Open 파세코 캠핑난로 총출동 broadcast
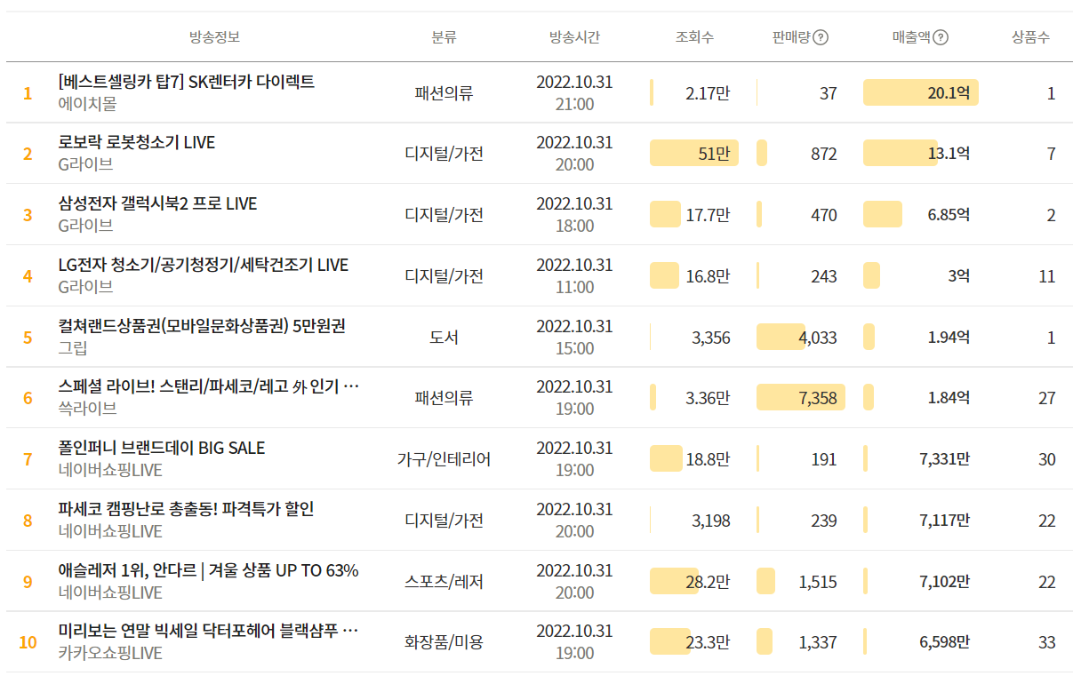The height and width of the screenshot is (684, 1081). coord(186,509)
